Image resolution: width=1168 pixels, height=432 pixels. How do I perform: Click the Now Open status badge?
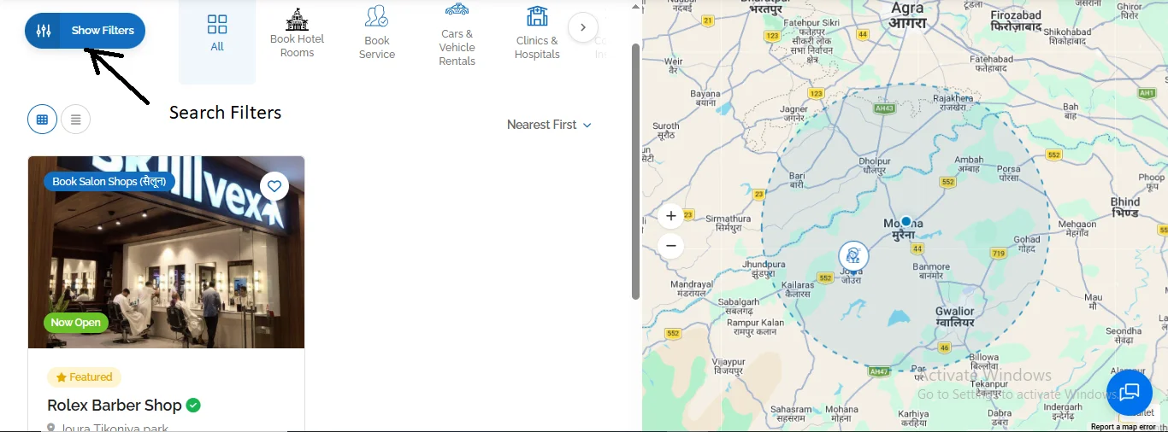(75, 323)
